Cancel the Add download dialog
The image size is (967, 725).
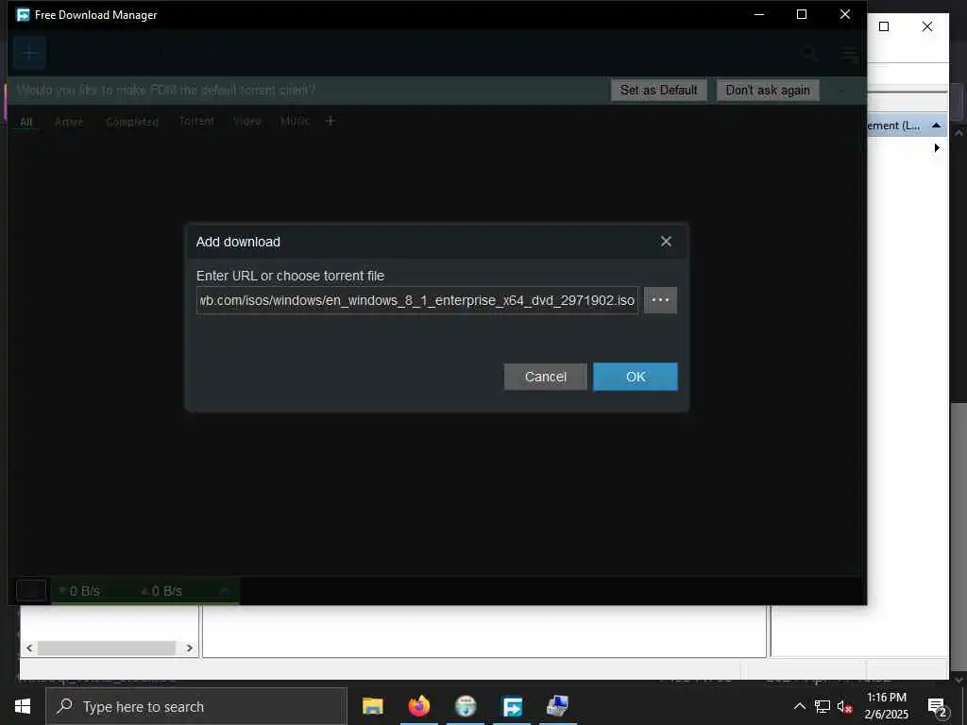pyautogui.click(x=545, y=377)
